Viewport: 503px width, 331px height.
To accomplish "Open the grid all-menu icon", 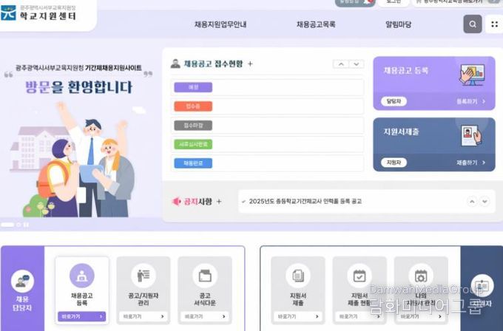I will point(494,24).
